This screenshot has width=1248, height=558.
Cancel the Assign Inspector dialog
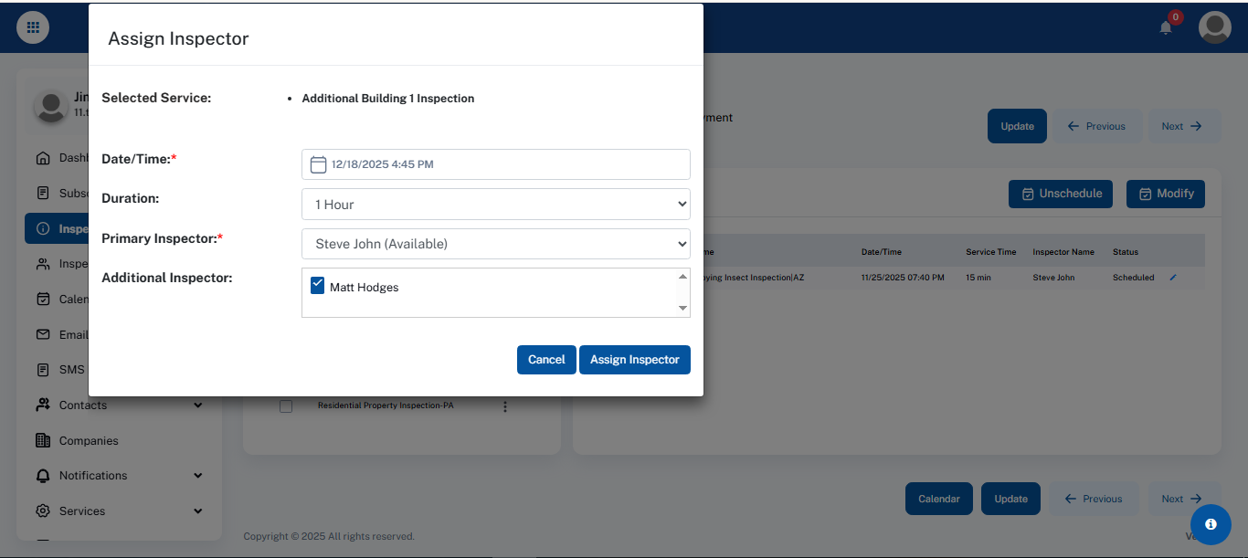(546, 360)
